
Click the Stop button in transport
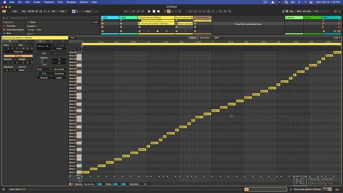[x=154, y=11]
